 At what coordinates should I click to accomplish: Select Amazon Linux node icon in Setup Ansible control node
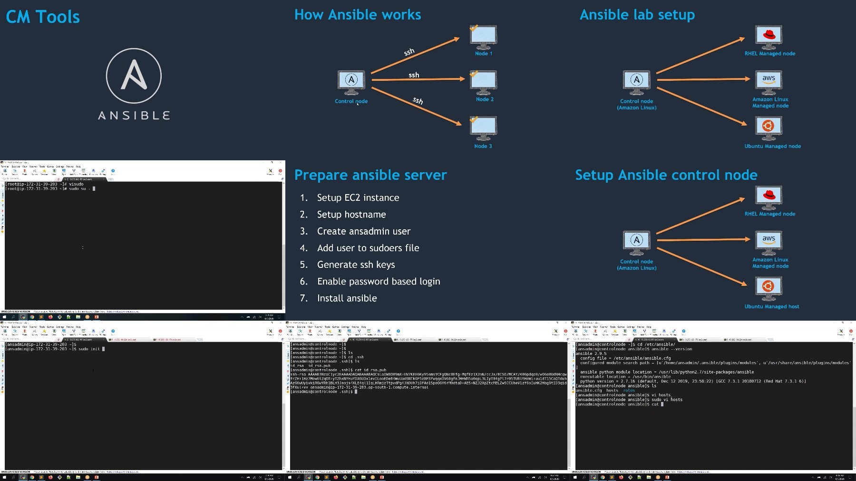point(768,243)
